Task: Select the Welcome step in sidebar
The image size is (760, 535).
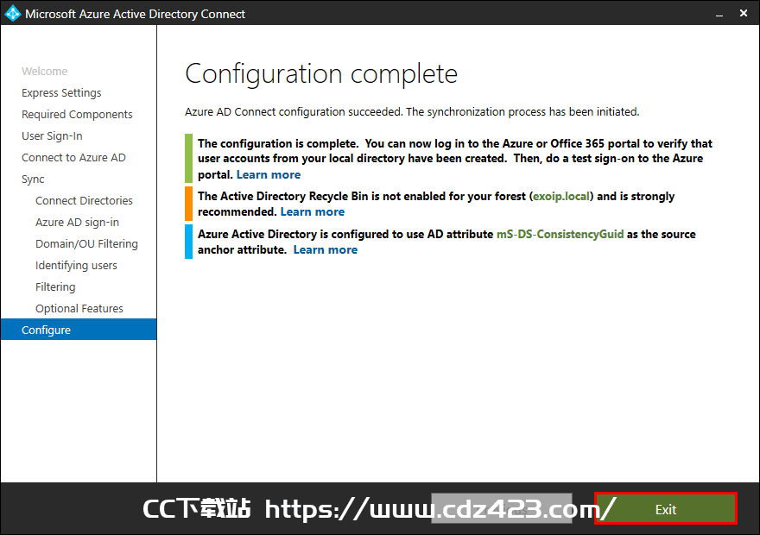Action: click(x=45, y=71)
